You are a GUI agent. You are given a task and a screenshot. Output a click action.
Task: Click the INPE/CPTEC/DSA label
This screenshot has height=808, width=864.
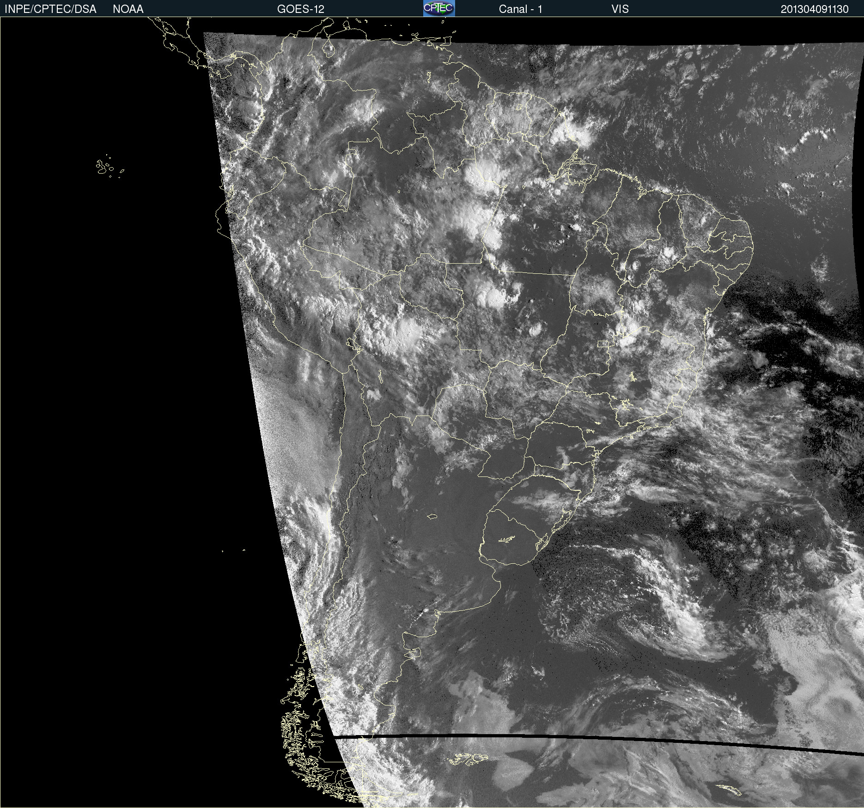50,9
